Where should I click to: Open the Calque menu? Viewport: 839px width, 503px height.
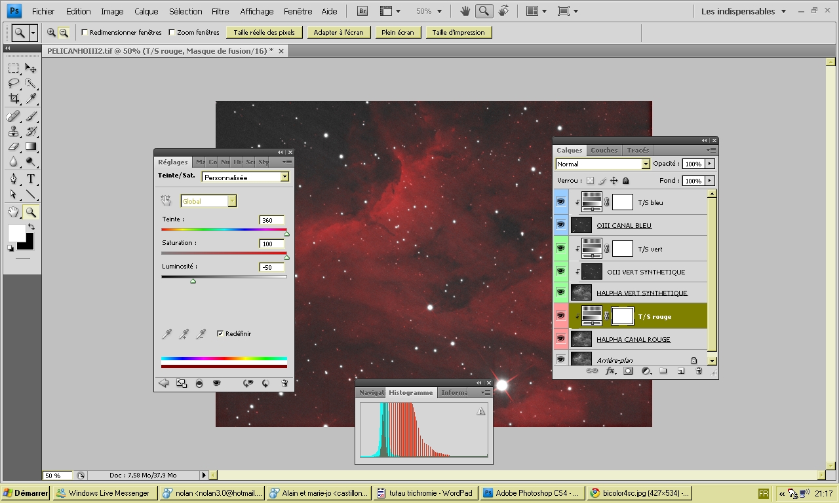click(146, 11)
